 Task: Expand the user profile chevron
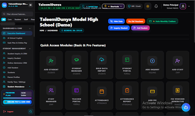coord(189,6)
